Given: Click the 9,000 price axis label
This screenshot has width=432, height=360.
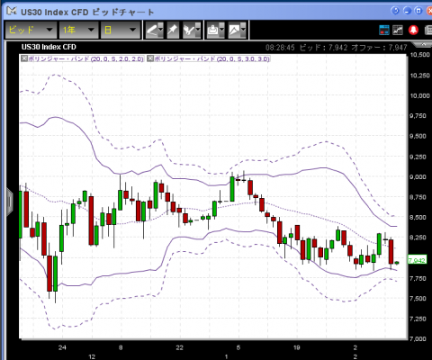Looking at the screenshot, I should [418, 176].
